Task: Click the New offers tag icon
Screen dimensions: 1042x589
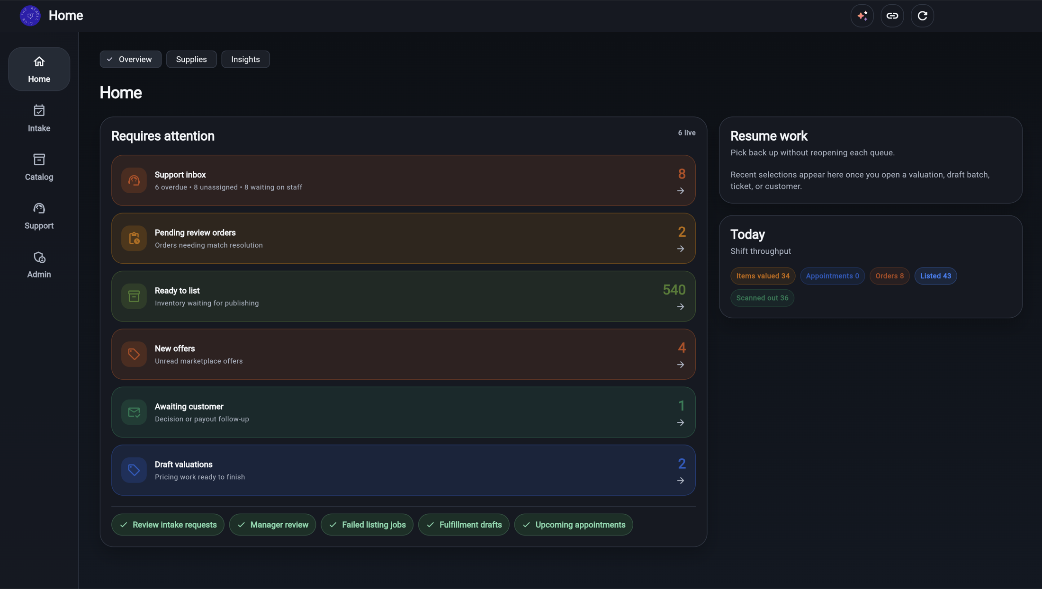Action: (x=134, y=354)
